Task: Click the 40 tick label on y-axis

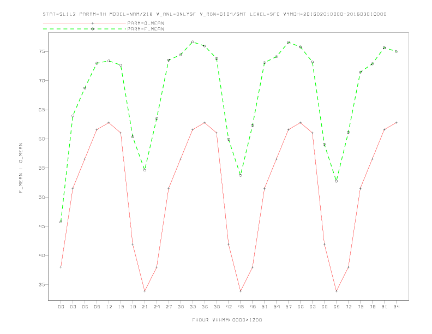Action: (x=42, y=255)
